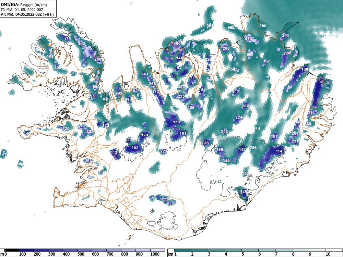The height and width of the screenshot is (257, 343).
Task: Click the legend swatch between 400 and 500 m
Action: coord(70,250)
